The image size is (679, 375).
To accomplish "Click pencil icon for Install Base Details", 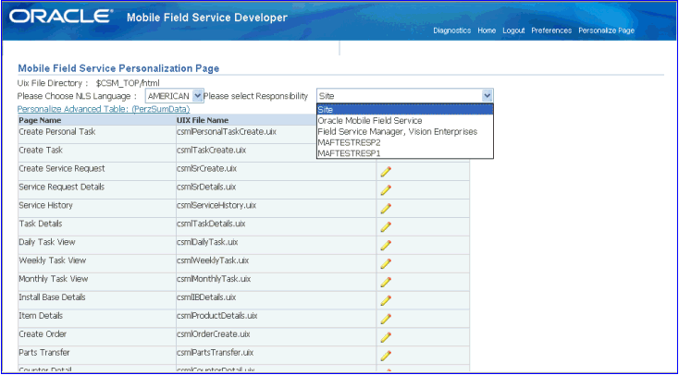I will point(386,300).
